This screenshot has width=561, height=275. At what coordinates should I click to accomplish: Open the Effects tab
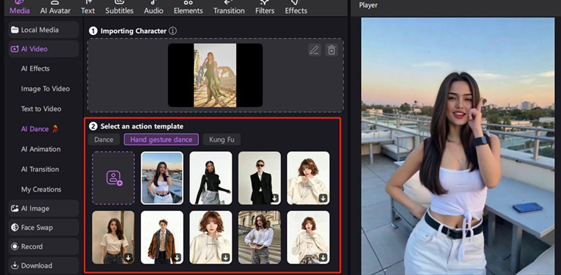coord(296,7)
